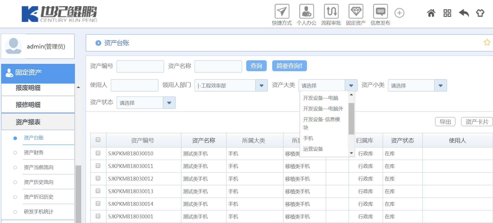
Task: Click the 流程审批 workflow approval icon
Action: click(331, 12)
